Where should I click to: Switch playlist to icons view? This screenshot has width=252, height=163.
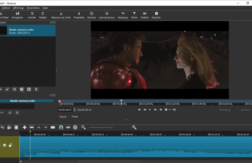29,90
